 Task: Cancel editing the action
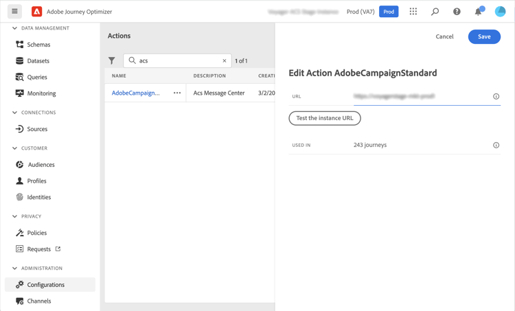pyautogui.click(x=444, y=36)
